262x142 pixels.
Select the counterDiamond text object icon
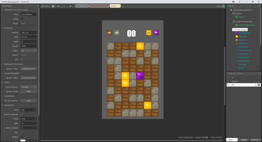(x=236, y=51)
